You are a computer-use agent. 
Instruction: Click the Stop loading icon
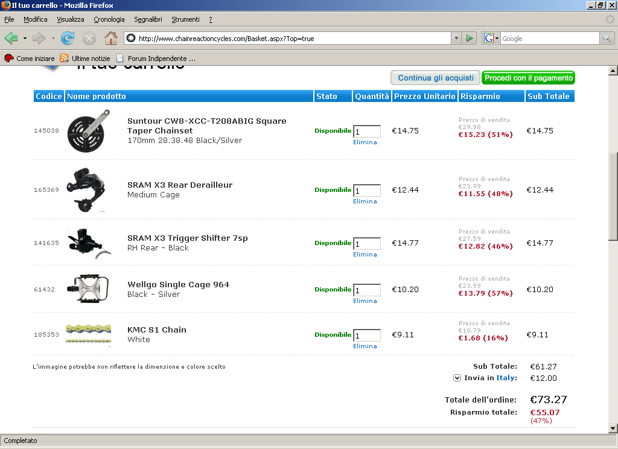89,38
